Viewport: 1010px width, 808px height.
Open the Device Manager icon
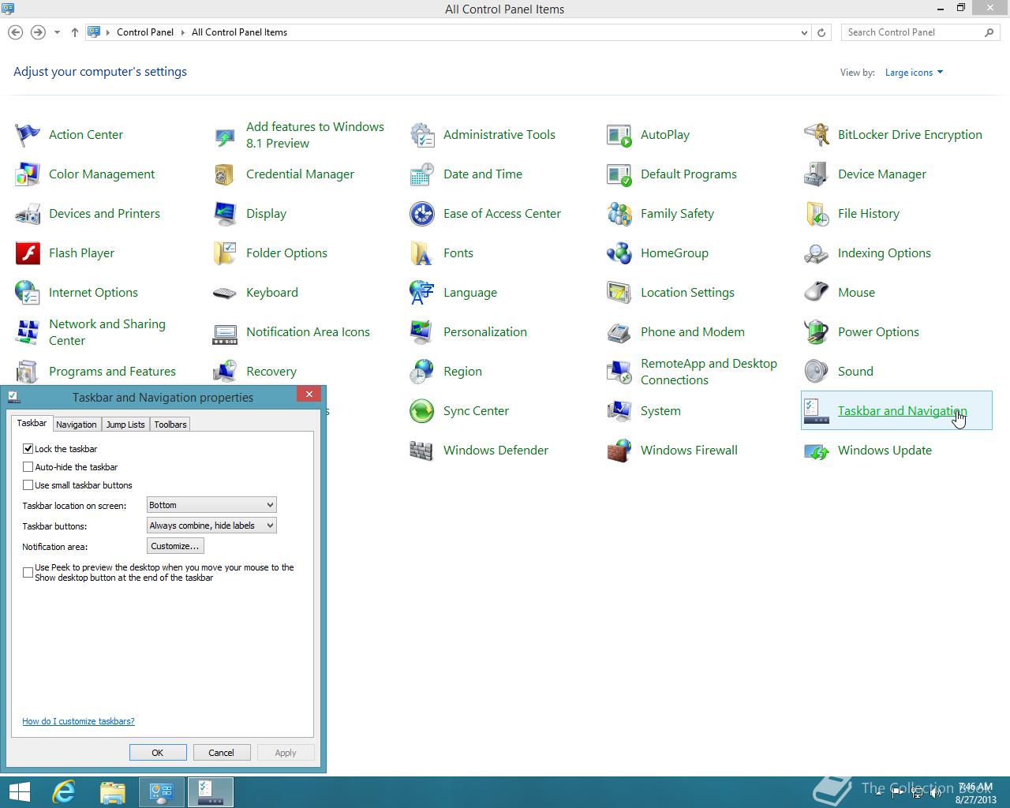tap(817, 174)
